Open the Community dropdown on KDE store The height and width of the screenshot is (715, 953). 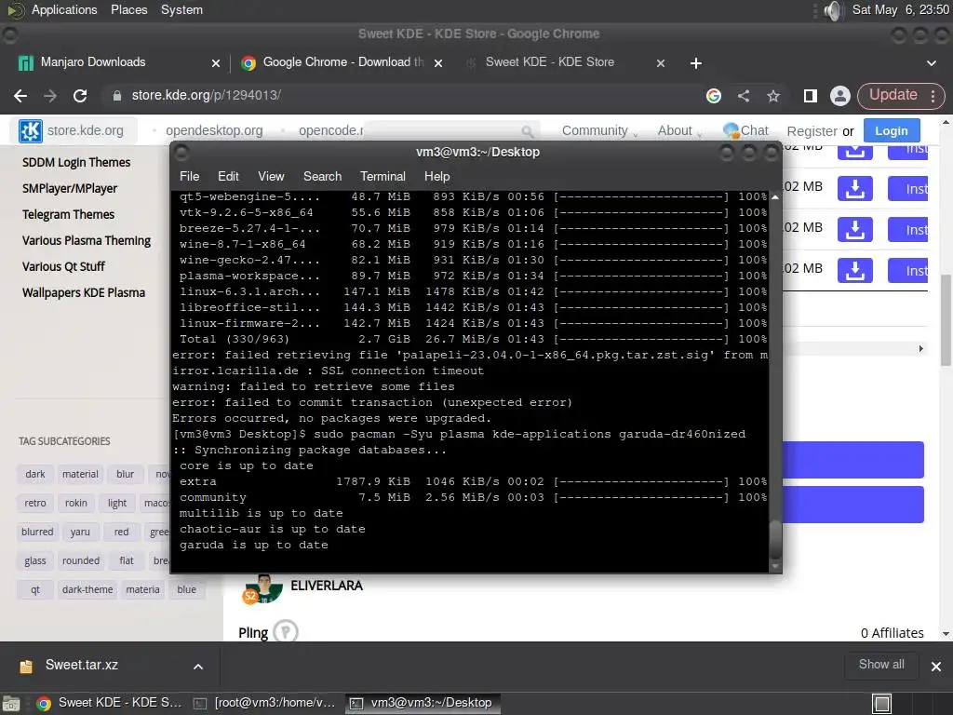pos(599,130)
